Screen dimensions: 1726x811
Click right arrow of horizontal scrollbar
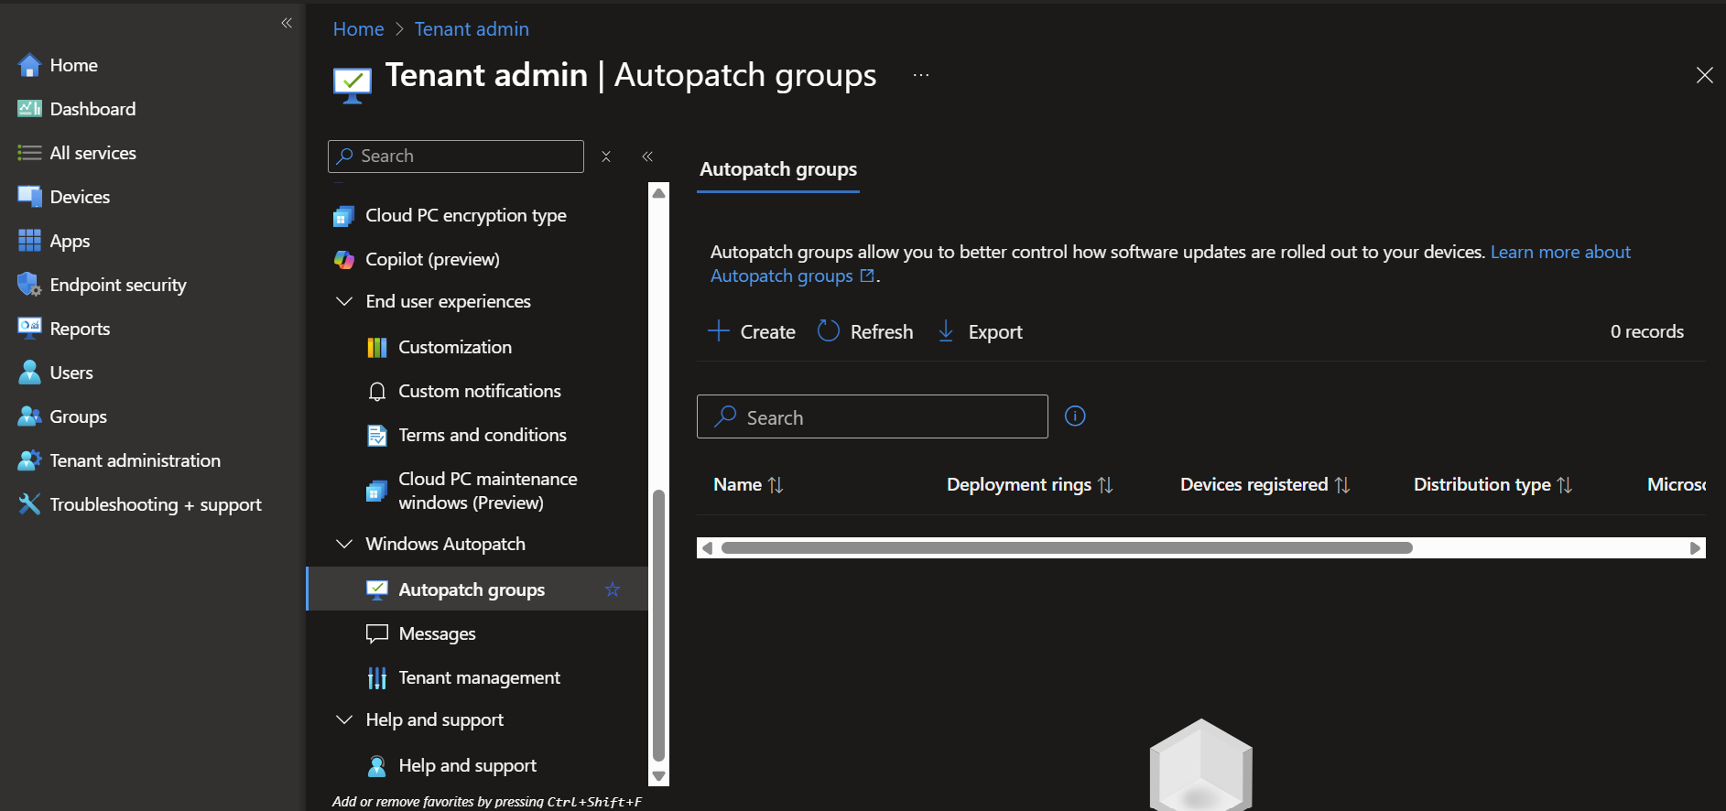pos(1696,547)
